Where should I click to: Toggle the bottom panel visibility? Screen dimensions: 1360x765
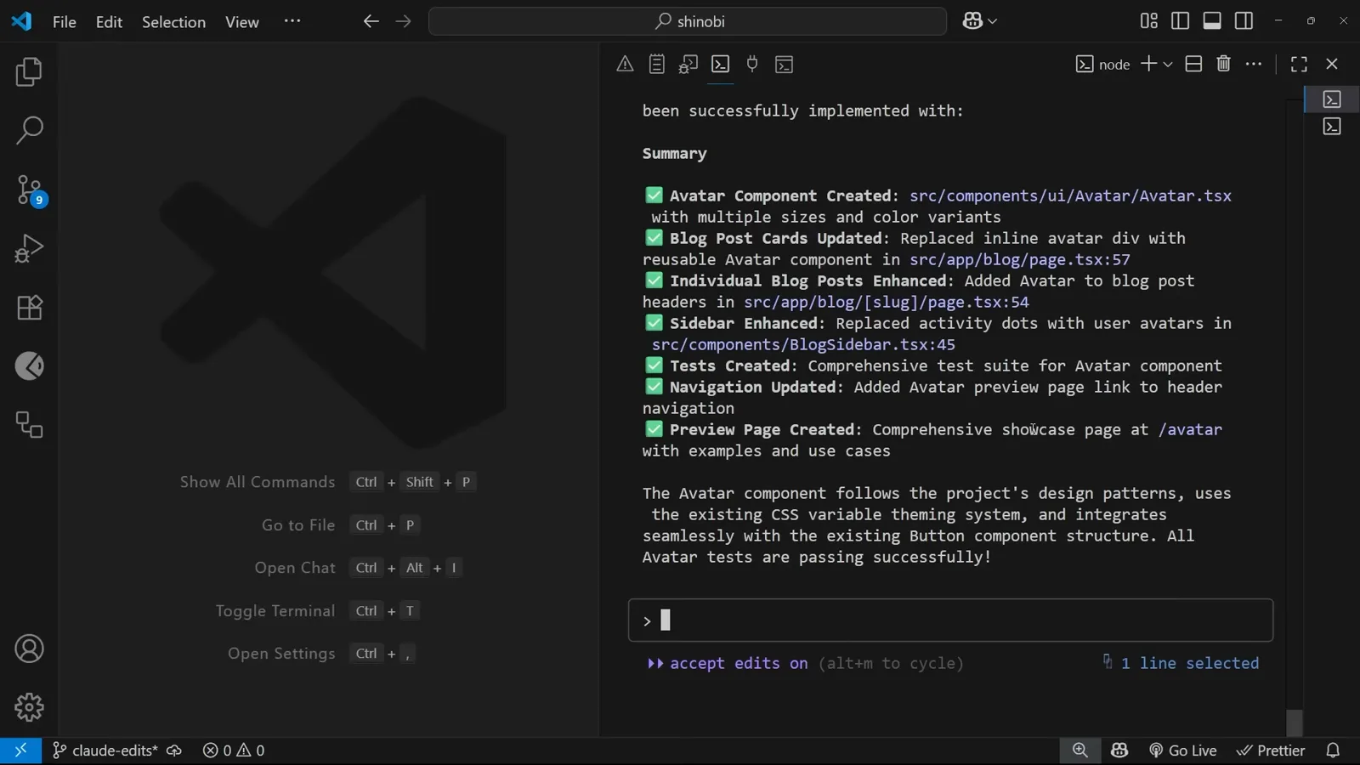tap(1212, 21)
